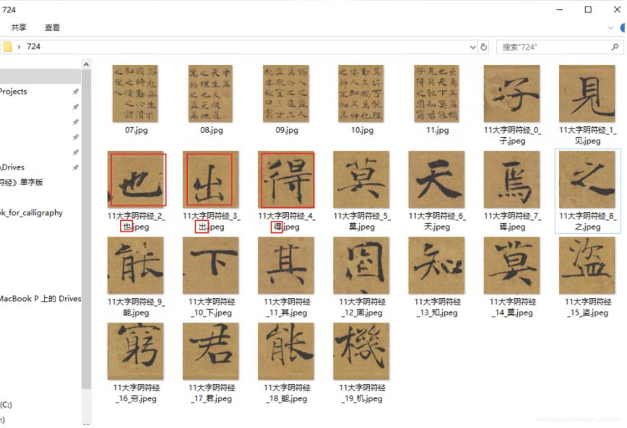Open the 查看 (View) ribbon tab
The width and height of the screenshot is (627, 428).
pos(52,27)
